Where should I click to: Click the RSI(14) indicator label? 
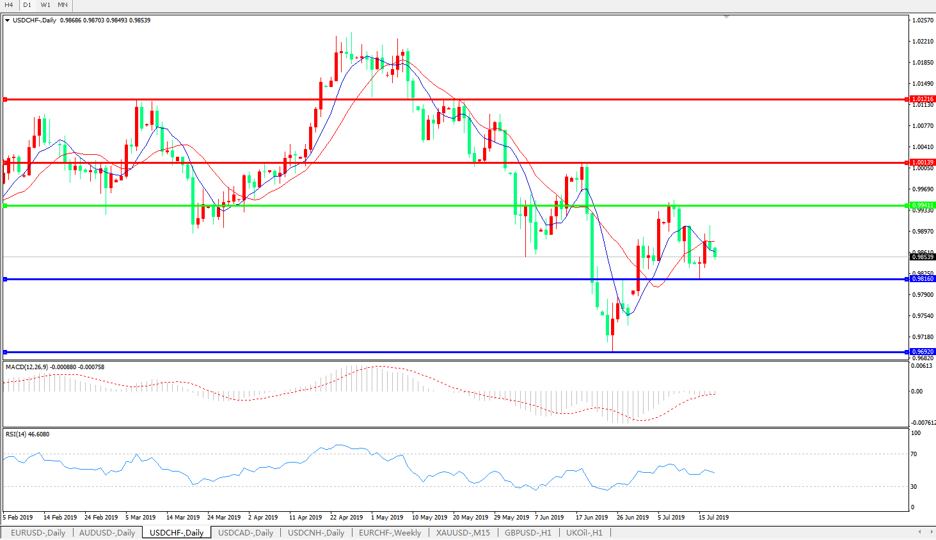27,434
